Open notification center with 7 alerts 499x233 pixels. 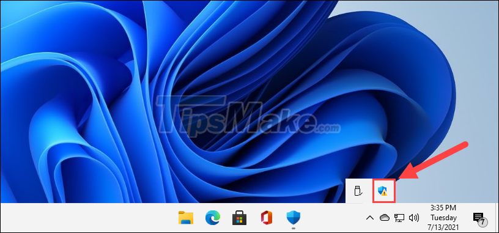480,219
